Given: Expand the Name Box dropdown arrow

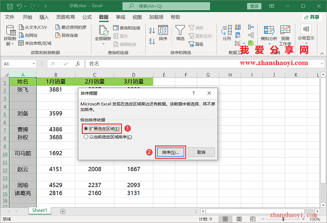Looking at the screenshot, I should click(34, 64).
